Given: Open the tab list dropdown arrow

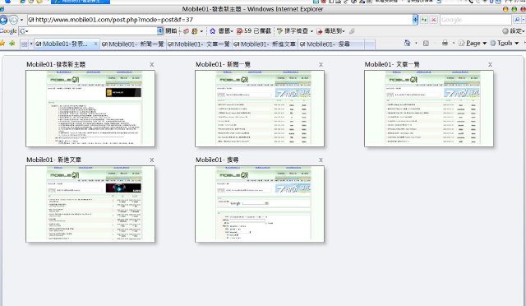Looking at the screenshot, I should click(x=31, y=44).
